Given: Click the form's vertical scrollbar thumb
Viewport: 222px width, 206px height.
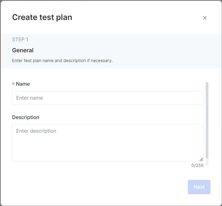Looking at the screenshot, I should 207,120.
